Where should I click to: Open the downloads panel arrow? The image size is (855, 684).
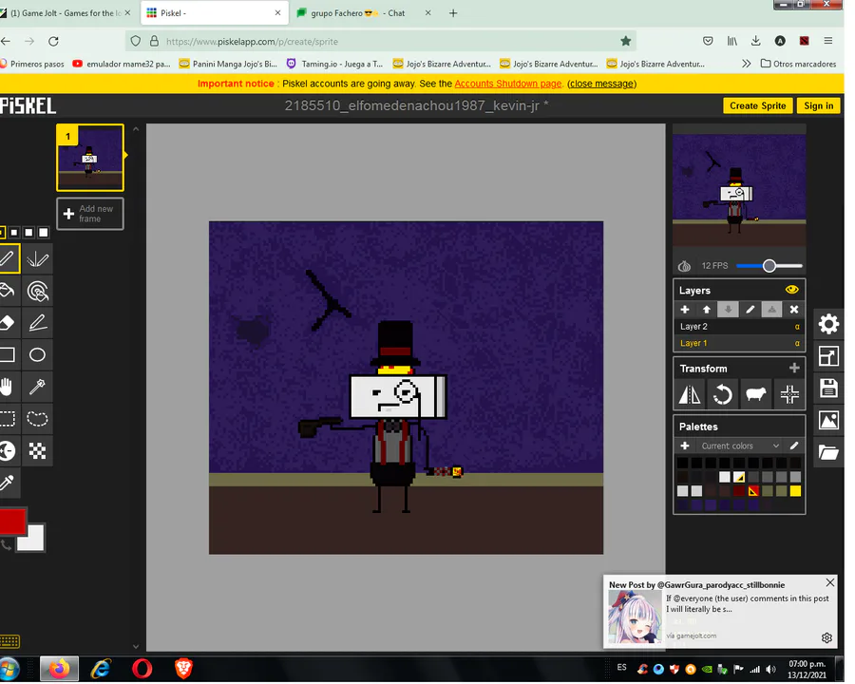756,41
